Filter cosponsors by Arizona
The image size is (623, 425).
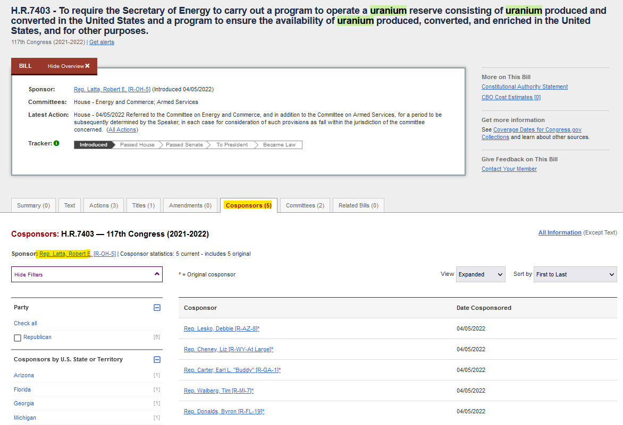click(x=24, y=375)
